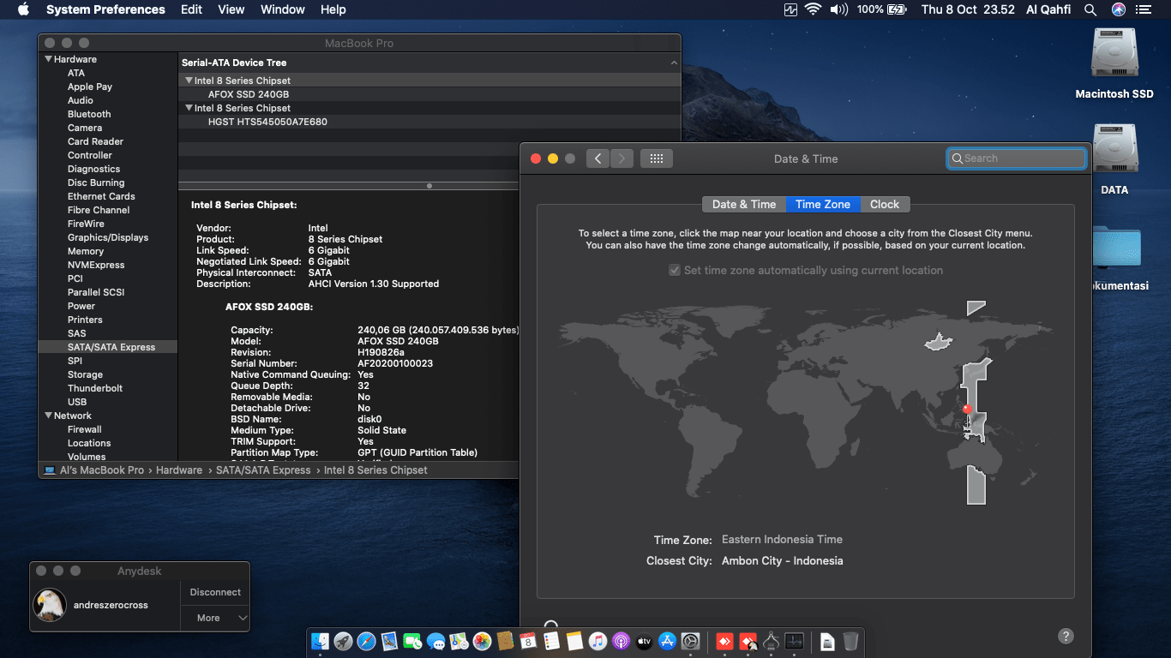Viewport: 1171px width, 658px height.
Task: Collapse the Hardware section in sidebar
Action: (x=49, y=59)
